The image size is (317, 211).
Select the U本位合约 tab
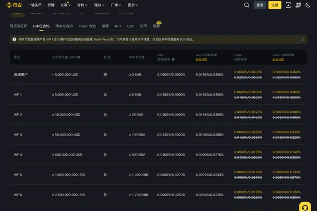(x=41, y=26)
